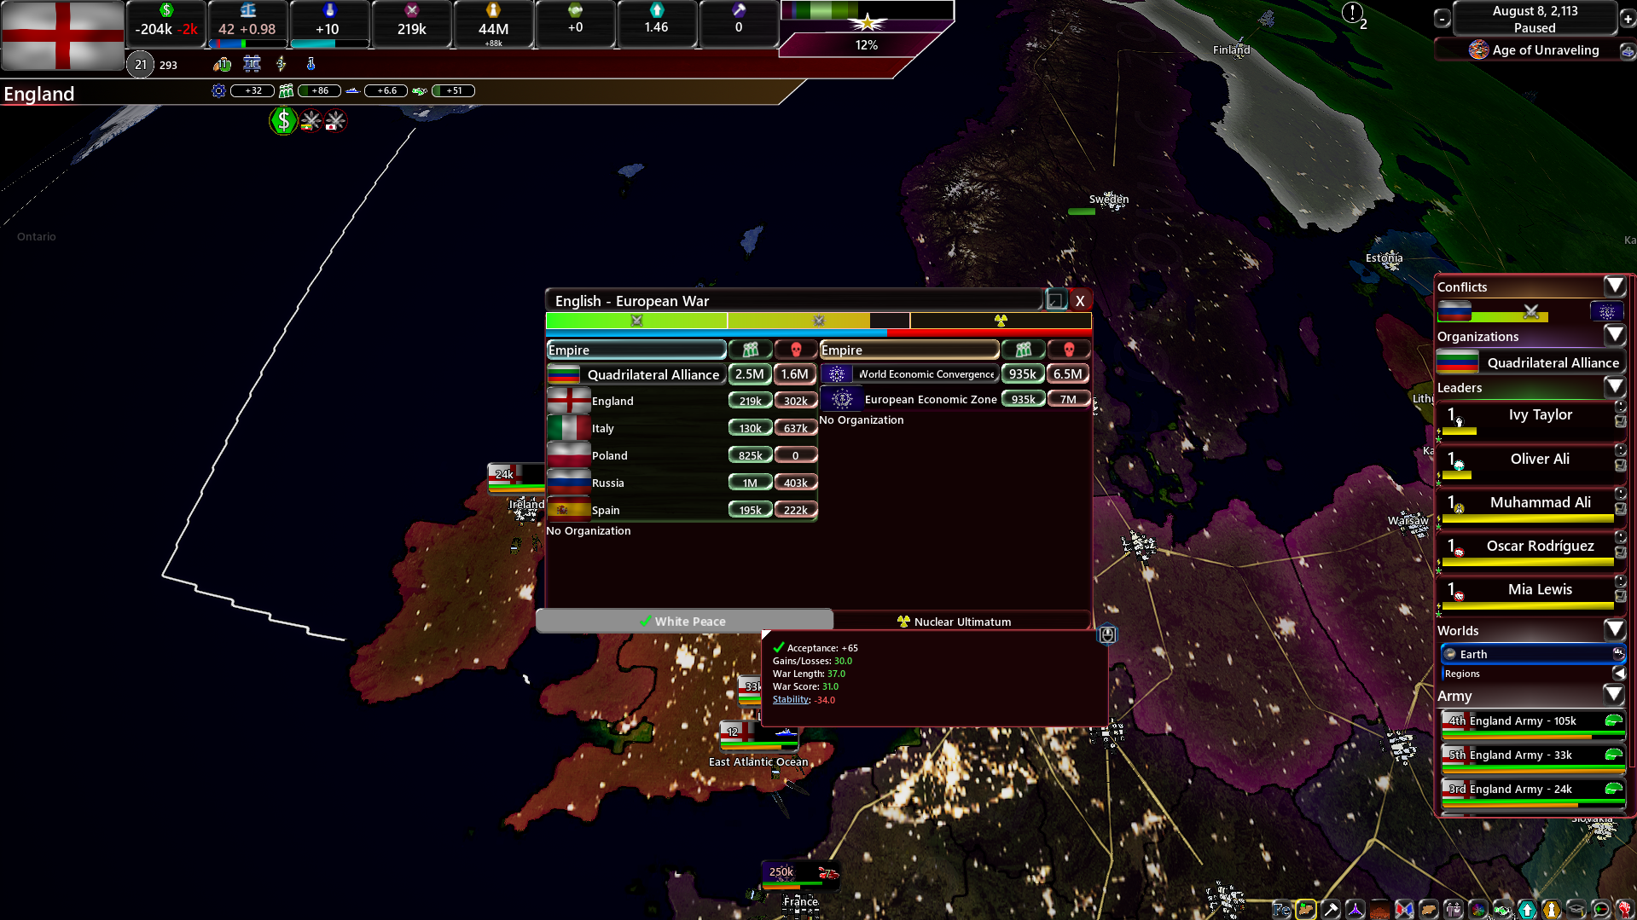Screen dimensions: 1637x920
Task: Select Poland row in war window
Action: click(682, 455)
